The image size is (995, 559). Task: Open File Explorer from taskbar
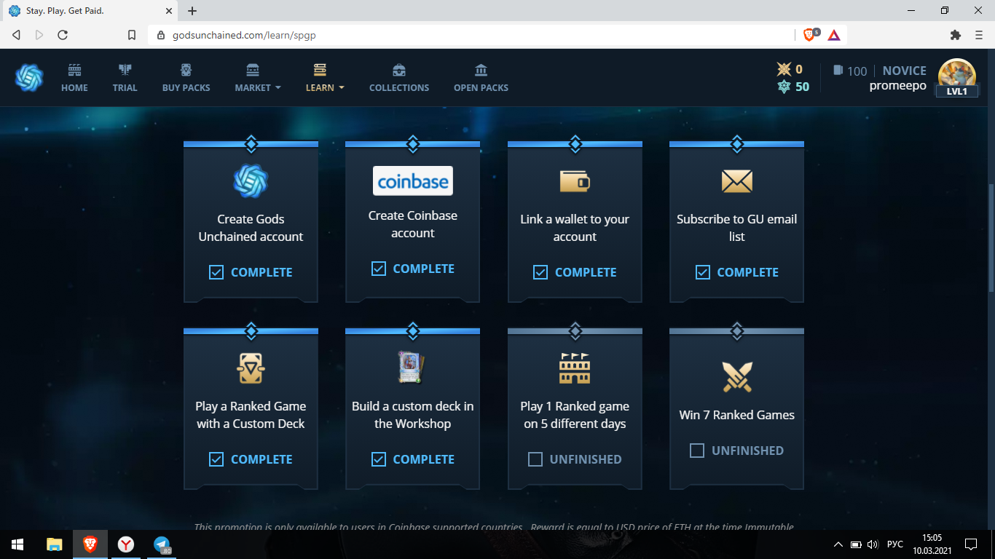(x=55, y=544)
